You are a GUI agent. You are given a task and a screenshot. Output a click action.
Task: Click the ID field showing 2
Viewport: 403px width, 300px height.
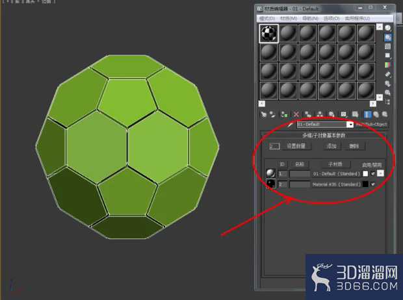coord(283,184)
